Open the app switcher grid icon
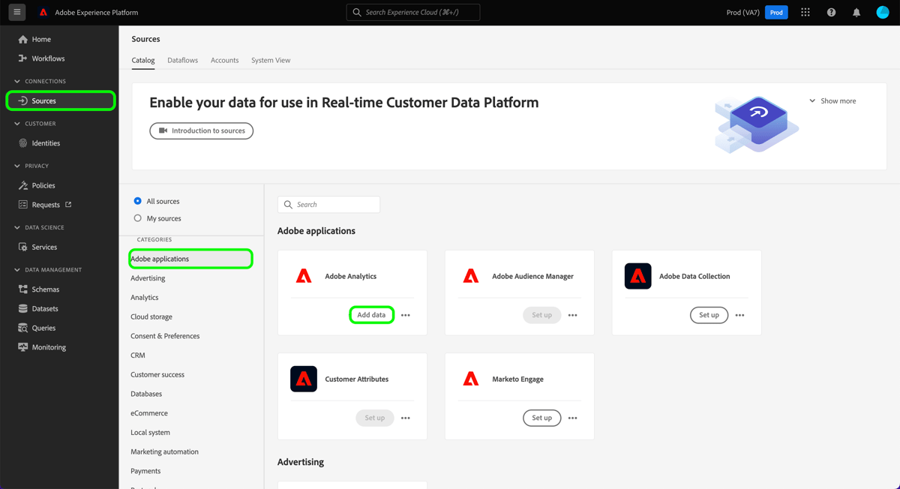Image resolution: width=900 pixels, height=489 pixels. pos(805,12)
